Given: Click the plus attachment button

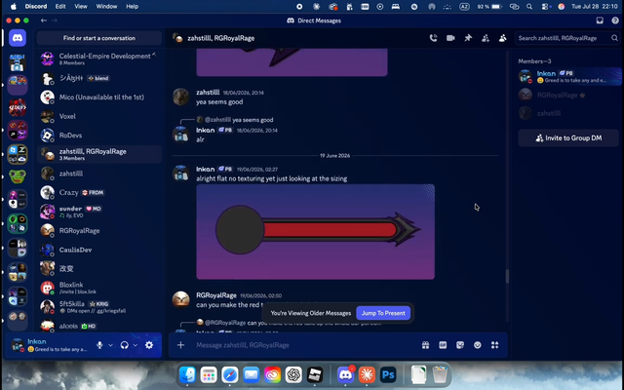Looking at the screenshot, I should (x=180, y=345).
